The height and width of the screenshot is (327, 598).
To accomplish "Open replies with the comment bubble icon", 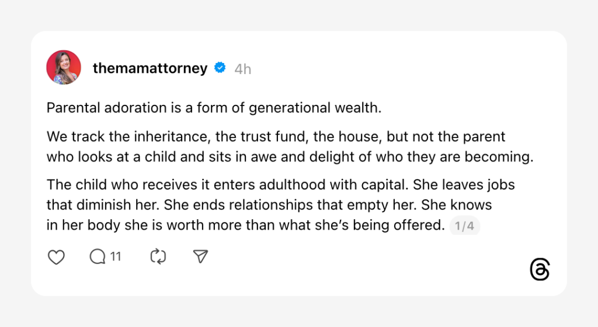I will click(98, 256).
